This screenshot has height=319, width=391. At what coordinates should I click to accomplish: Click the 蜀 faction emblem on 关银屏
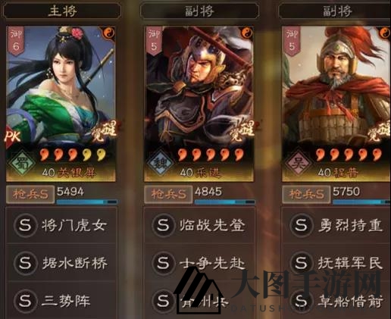tap(22, 163)
